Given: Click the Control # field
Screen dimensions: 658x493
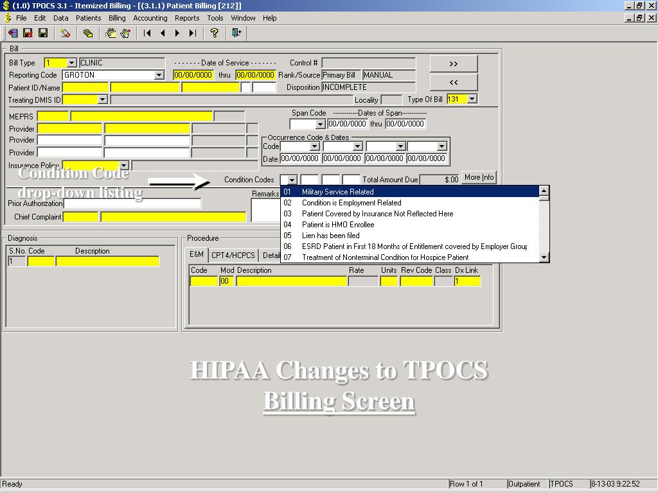Looking at the screenshot, I should [368, 63].
